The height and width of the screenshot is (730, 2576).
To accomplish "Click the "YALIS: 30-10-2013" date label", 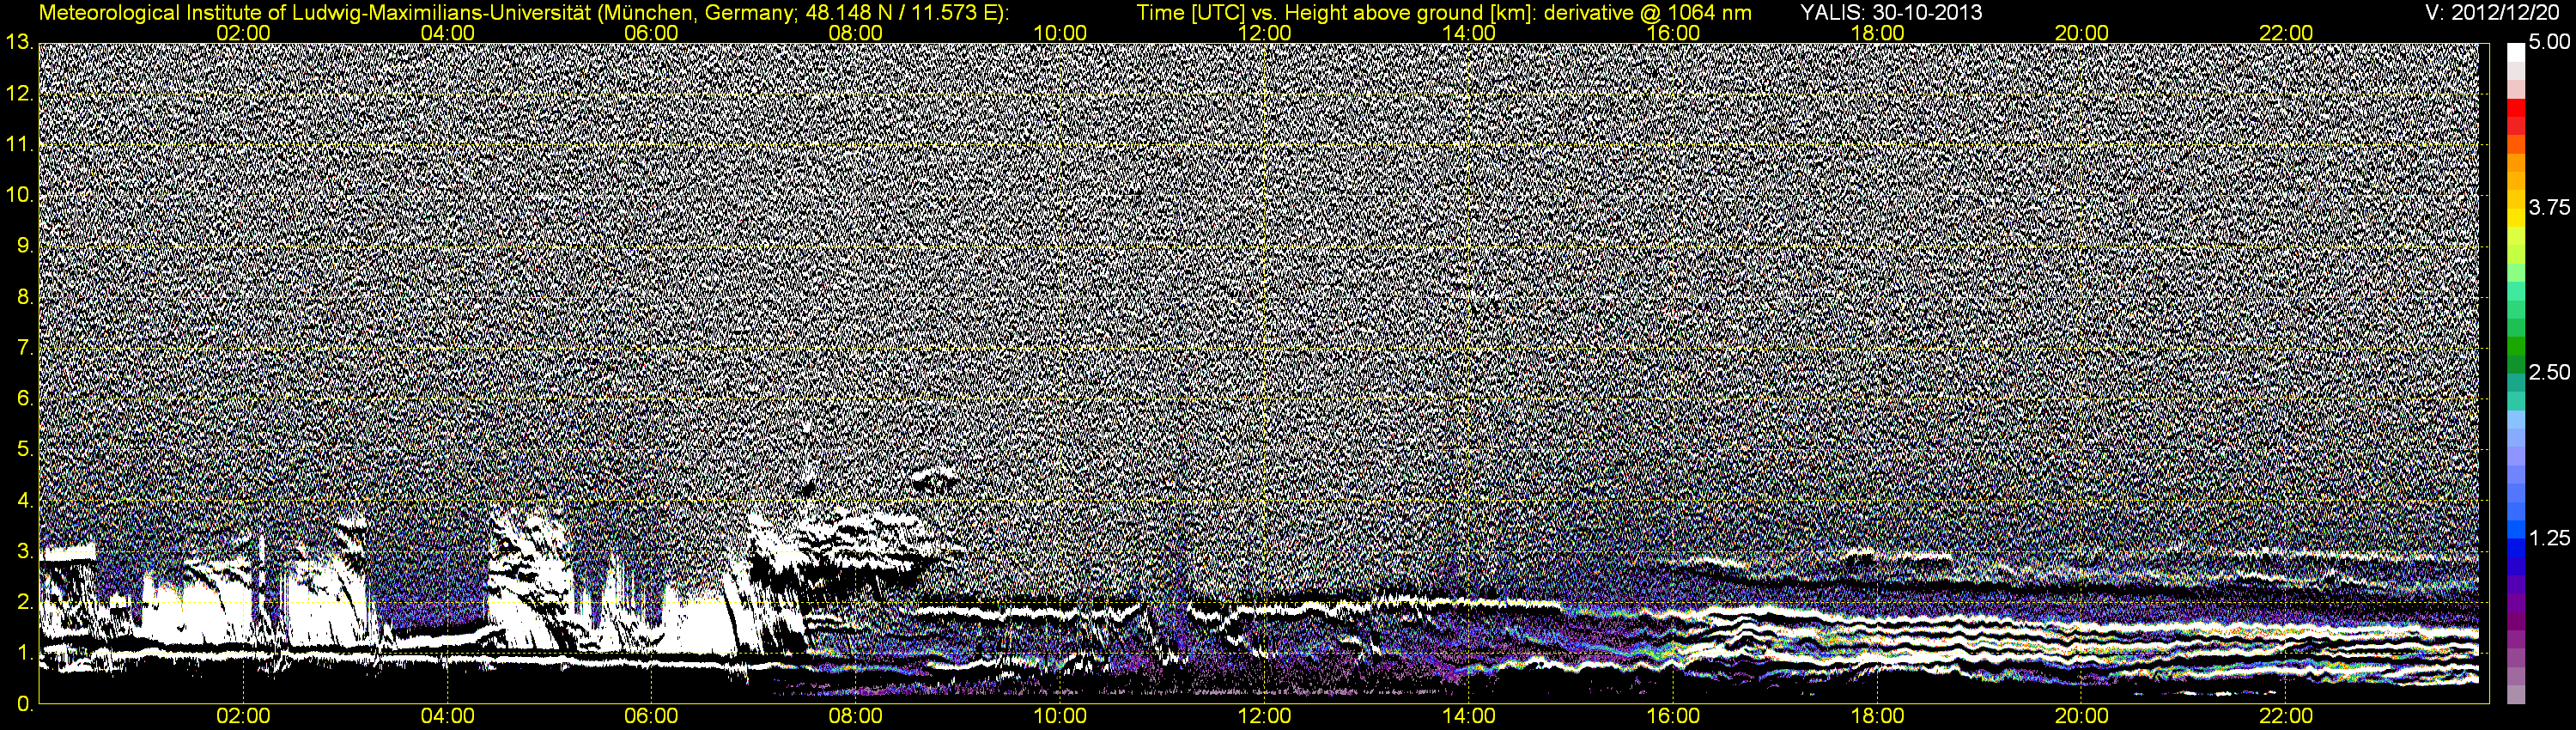I will pyautogui.click(x=1891, y=13).
